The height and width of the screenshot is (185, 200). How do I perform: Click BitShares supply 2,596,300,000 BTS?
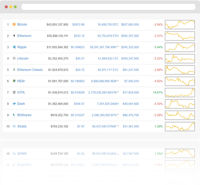pyautogui.click(x=104, y=115)
